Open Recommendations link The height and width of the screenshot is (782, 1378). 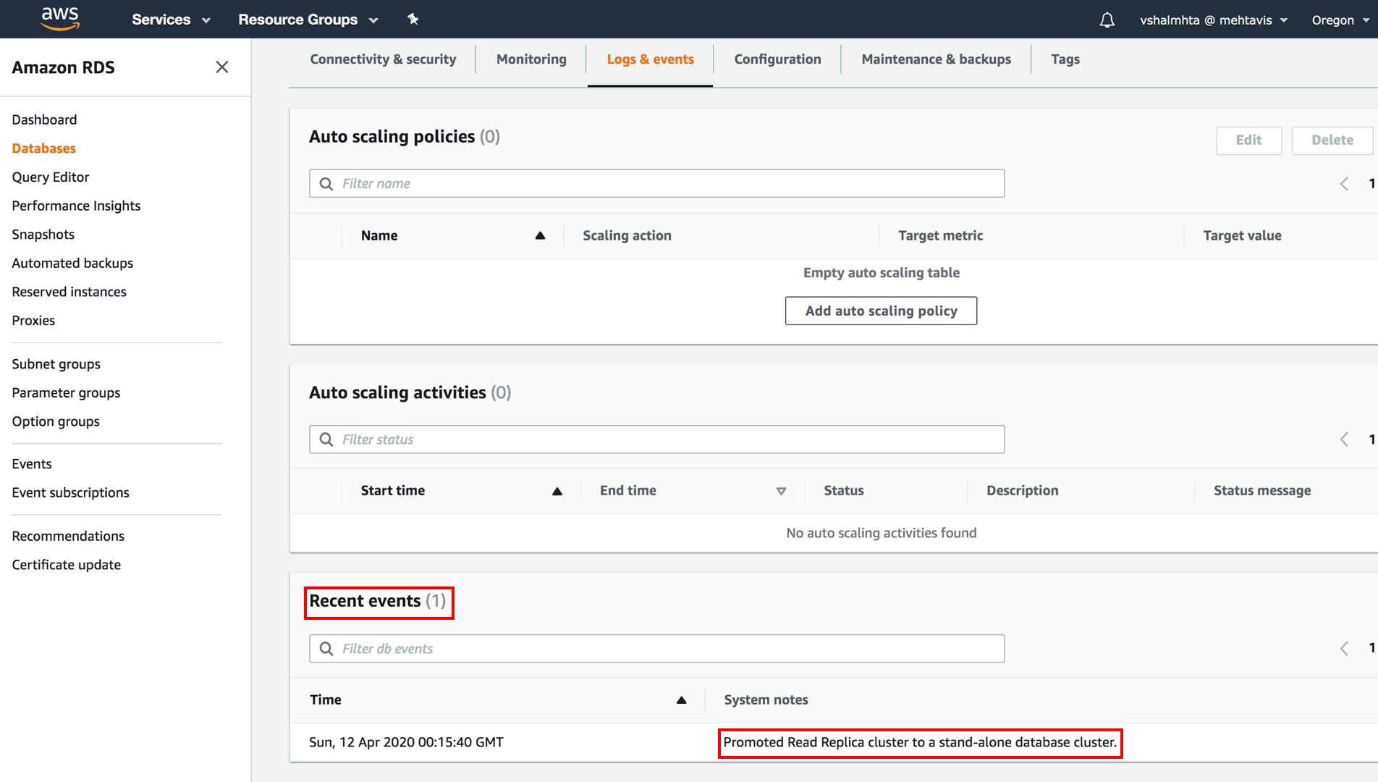click(x=68, y=537)
